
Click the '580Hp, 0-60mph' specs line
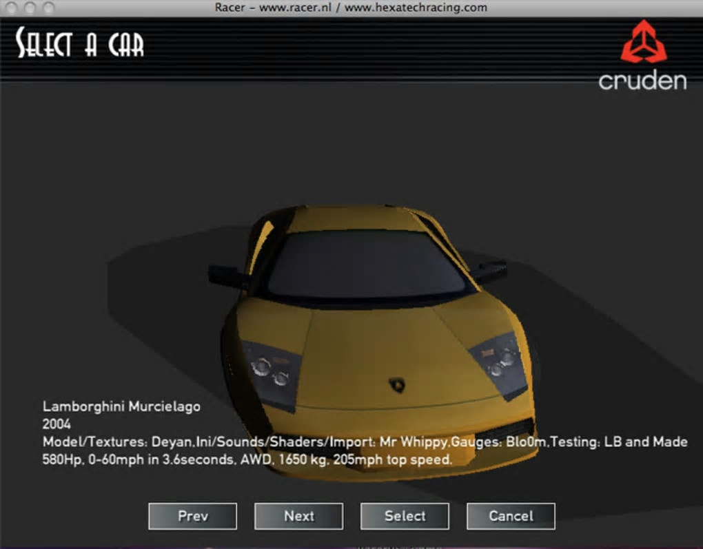point(247,459)
